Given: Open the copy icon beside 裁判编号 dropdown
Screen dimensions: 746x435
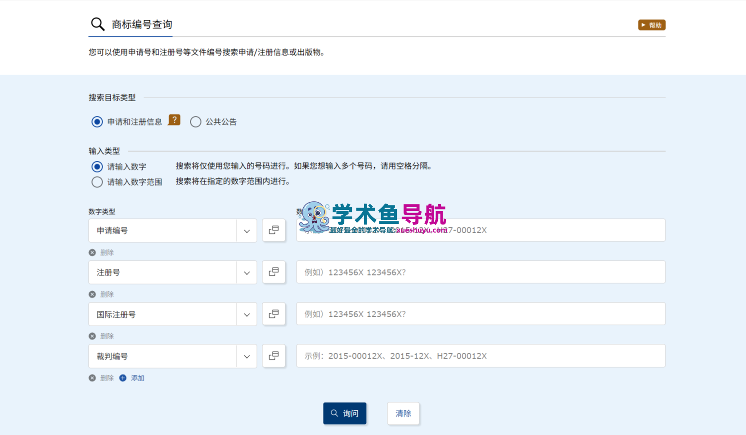Looking at the screenshot, I should [x=274, y=355].
